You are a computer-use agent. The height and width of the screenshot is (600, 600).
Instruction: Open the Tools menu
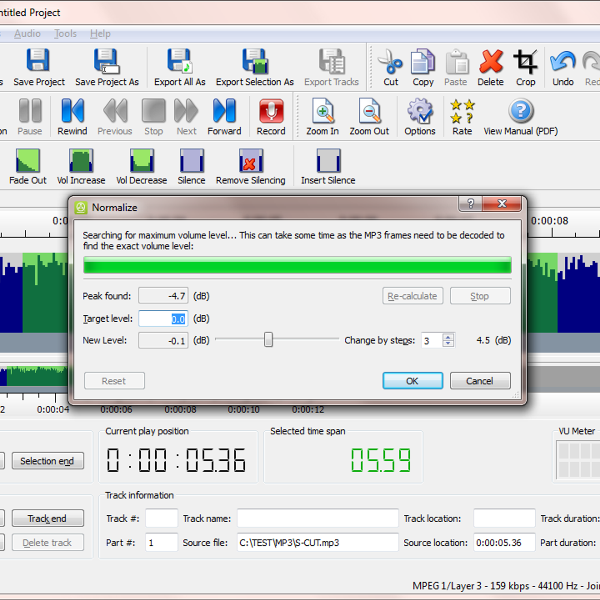tap(65, 34)
